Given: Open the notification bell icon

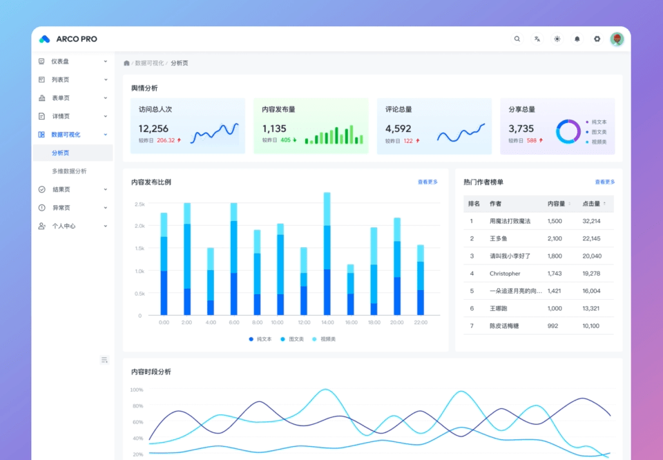Looking at the screenshot, I should point(577,39).
